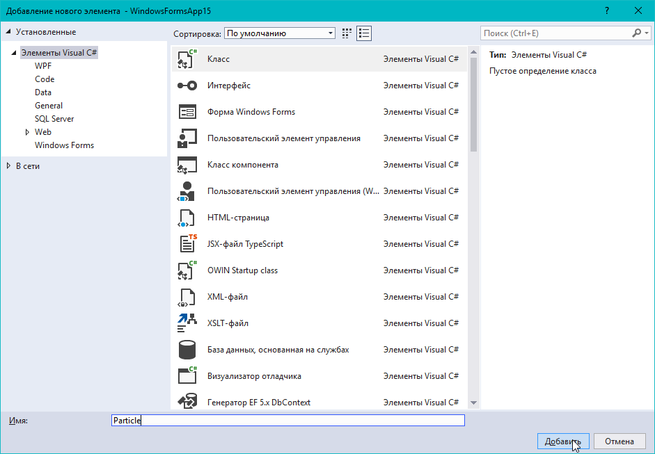Select the Windows Forms category
Viewport: 655px width, 454px height.
tap(64, 145)
